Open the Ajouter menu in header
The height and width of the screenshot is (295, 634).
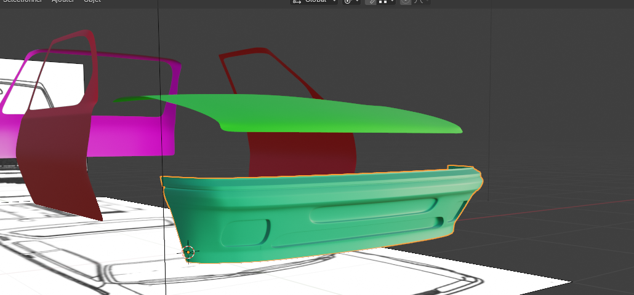(x=63, y=1)
